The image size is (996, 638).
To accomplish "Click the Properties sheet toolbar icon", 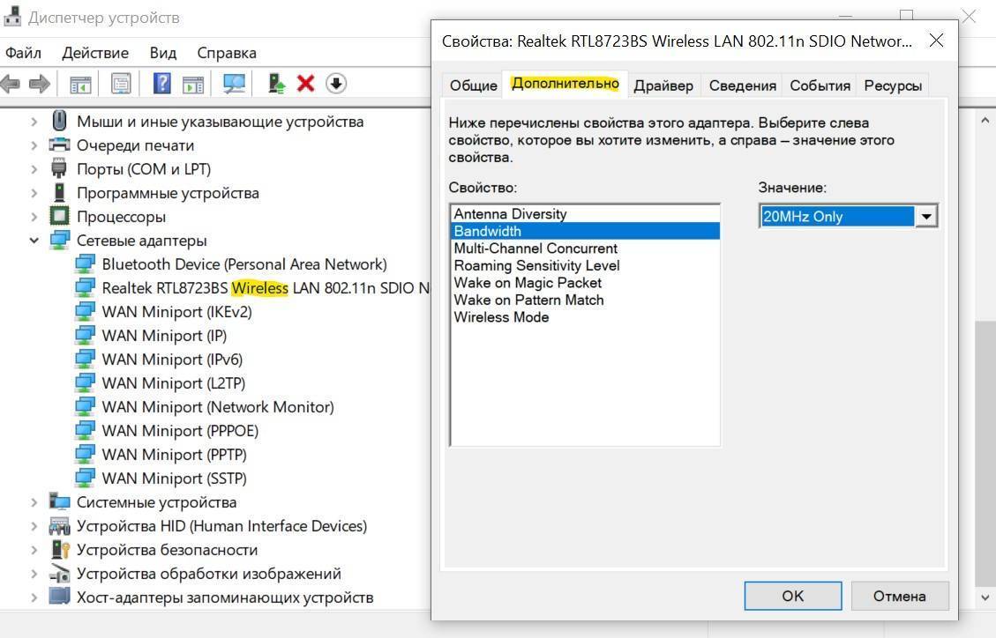I will (121, 84).
